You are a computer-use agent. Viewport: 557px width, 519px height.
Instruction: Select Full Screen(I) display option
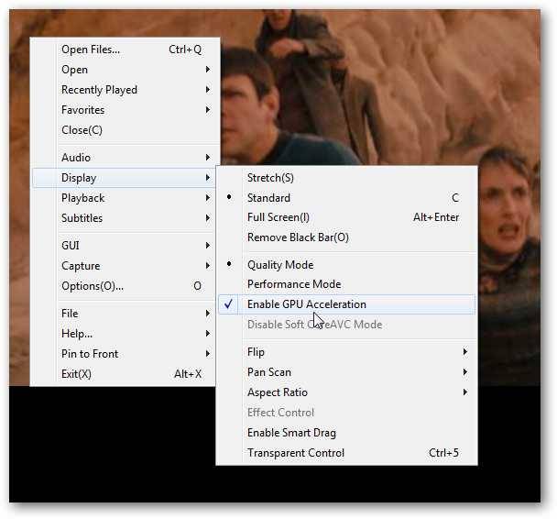coord(346,217)
